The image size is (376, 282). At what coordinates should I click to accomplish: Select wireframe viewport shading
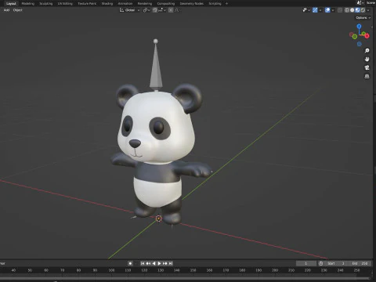click(347, 10)
